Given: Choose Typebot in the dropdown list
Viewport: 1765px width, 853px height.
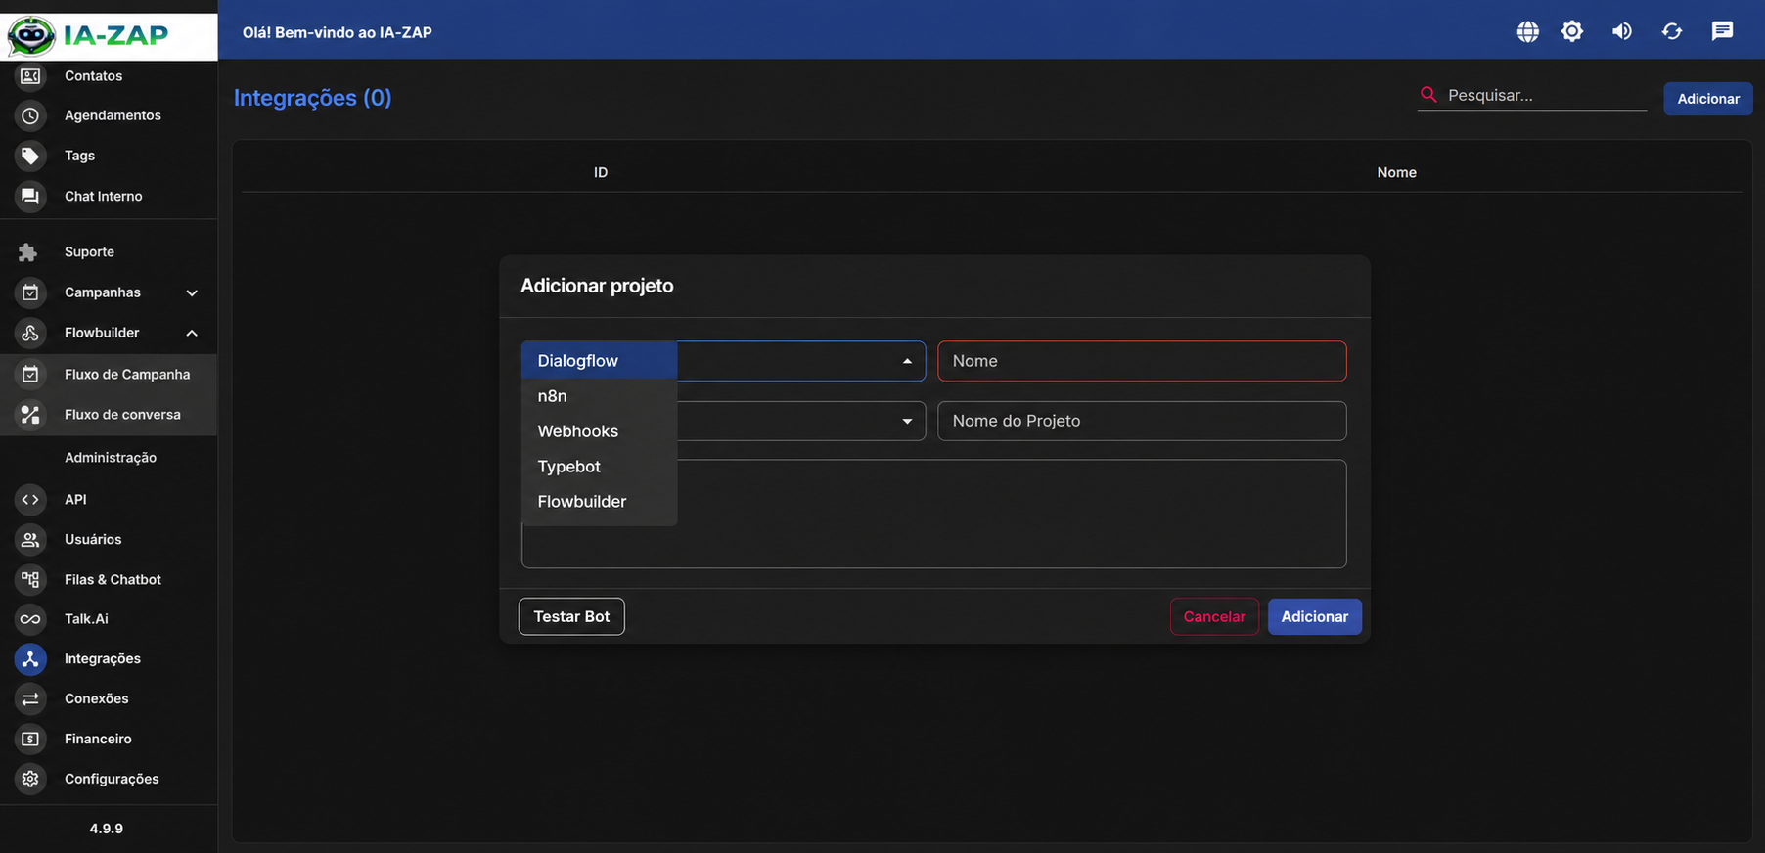Looking at the screenshot, I should [599, 467].
